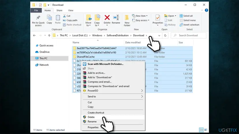The image size is (239, 134).
Task: Collapse the ribbon with the chevron
Action: (202, 10)
